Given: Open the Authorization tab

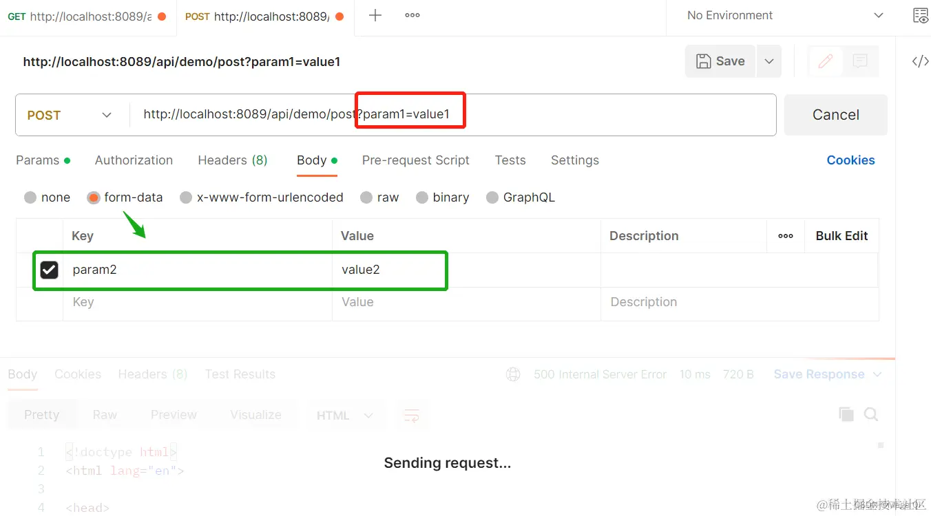Looking at the screenshot, I should (134, 160).
